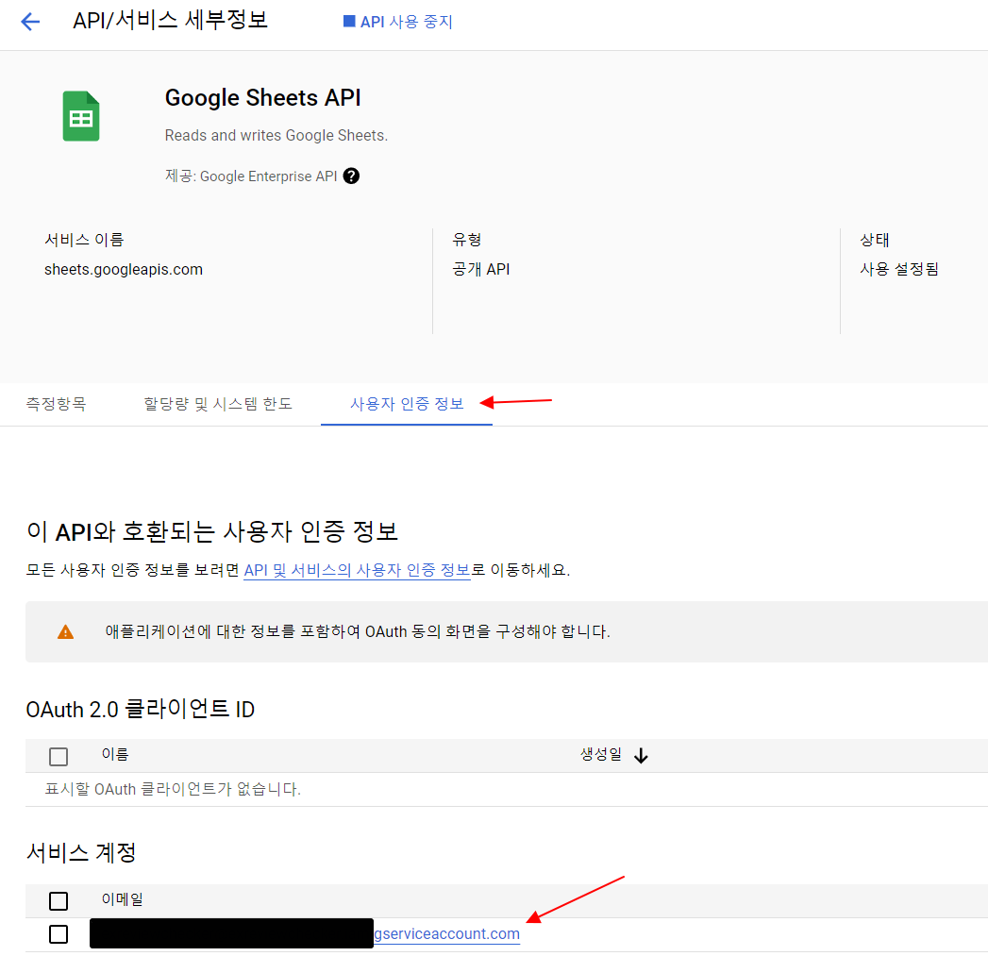Toggle select-all checkbox in OAuth 클라이언트 table

tap(59, 756)
